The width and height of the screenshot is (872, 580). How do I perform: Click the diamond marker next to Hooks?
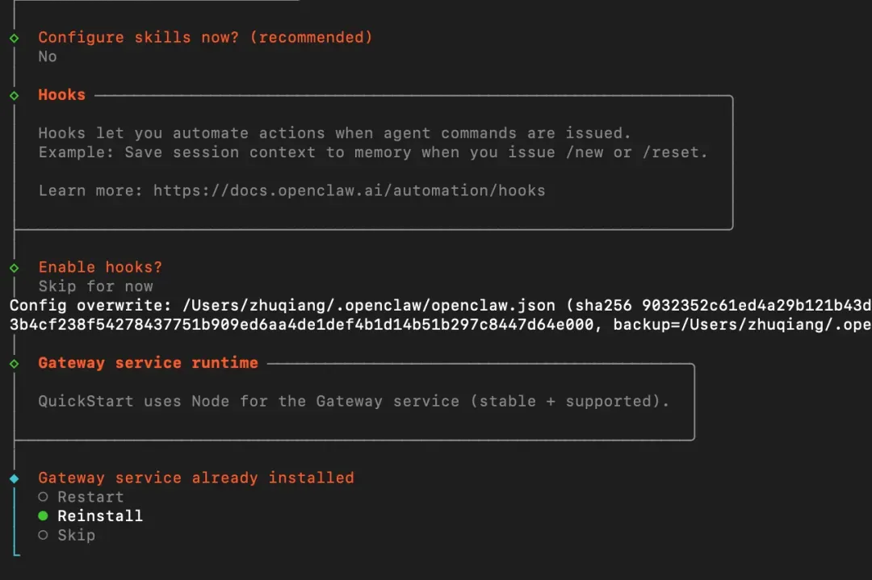click(14, 95)
